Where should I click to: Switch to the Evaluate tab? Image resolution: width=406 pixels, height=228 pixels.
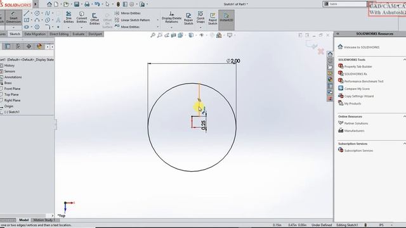tap(79, 34)
